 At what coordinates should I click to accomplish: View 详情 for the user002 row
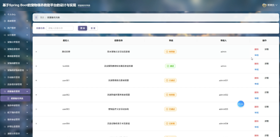click(x=267, y=93)
